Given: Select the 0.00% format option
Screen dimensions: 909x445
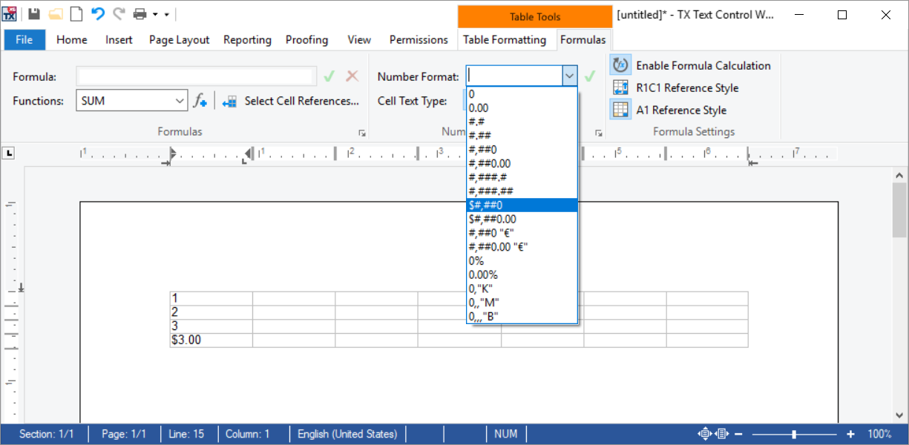Looking at the screenshot, I should click(x=522, y=274).
